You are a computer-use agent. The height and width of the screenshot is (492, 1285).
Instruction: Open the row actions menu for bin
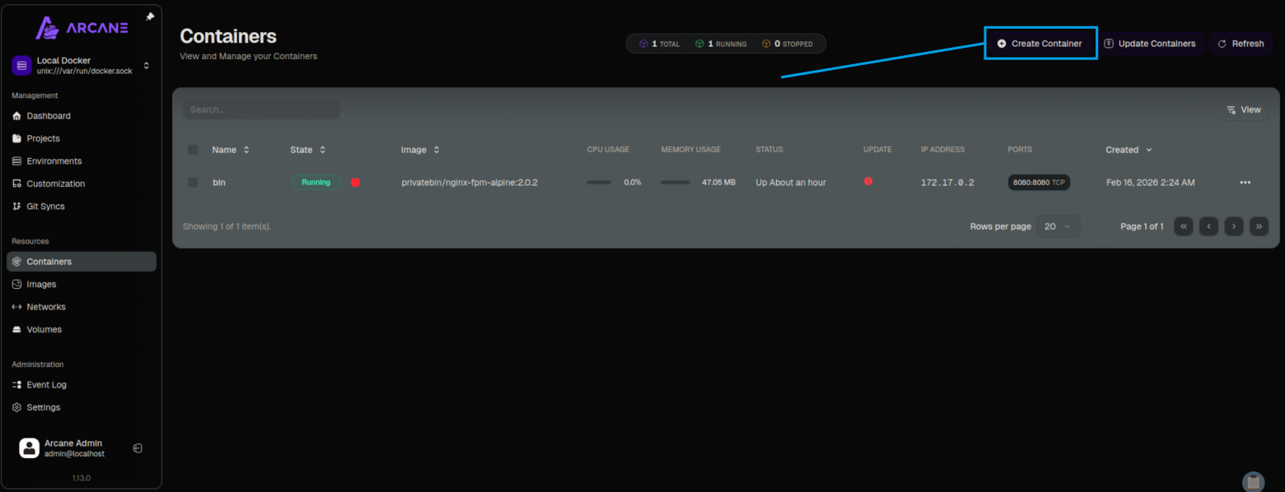[1245, 182]
